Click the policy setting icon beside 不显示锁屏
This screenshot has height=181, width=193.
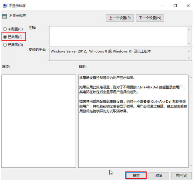coord(4,16)
